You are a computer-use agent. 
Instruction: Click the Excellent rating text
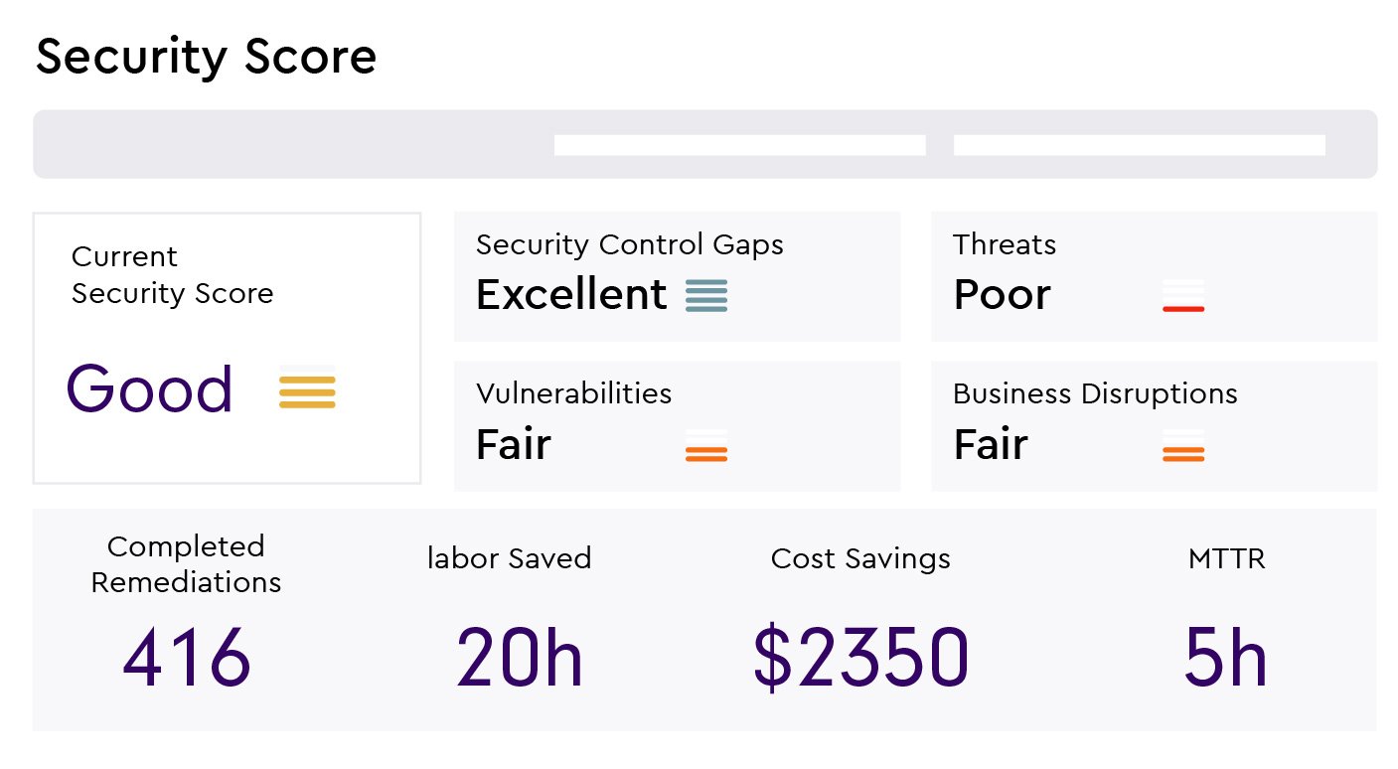(x=571, y=295)
